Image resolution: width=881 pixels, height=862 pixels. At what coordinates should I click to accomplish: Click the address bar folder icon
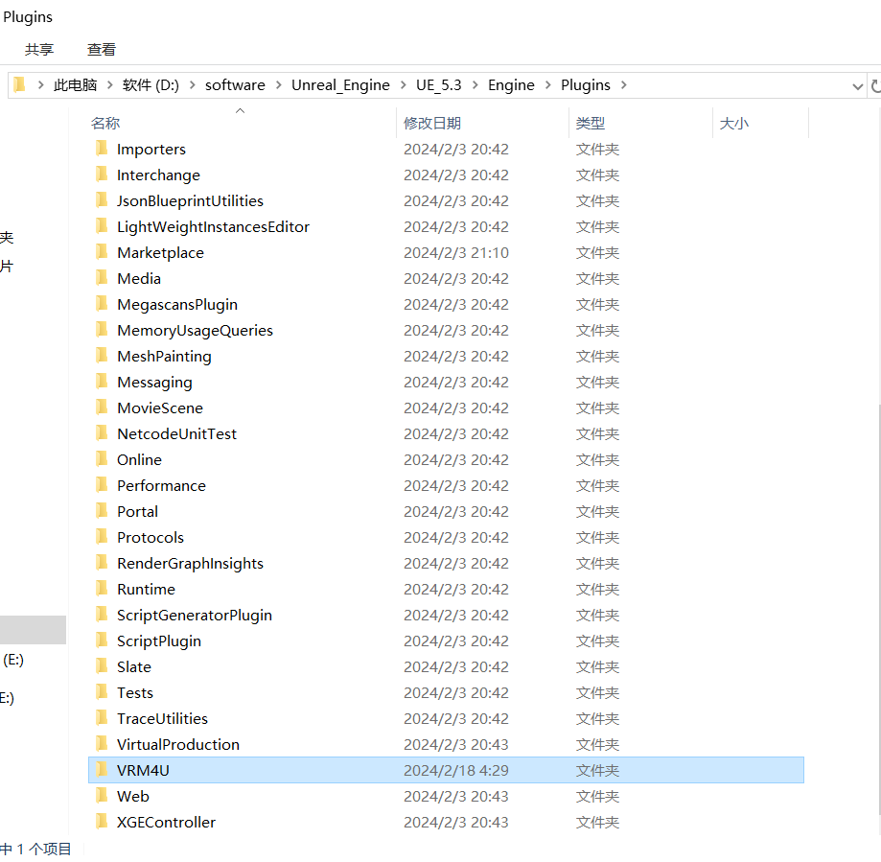click(x=20, y=84)
